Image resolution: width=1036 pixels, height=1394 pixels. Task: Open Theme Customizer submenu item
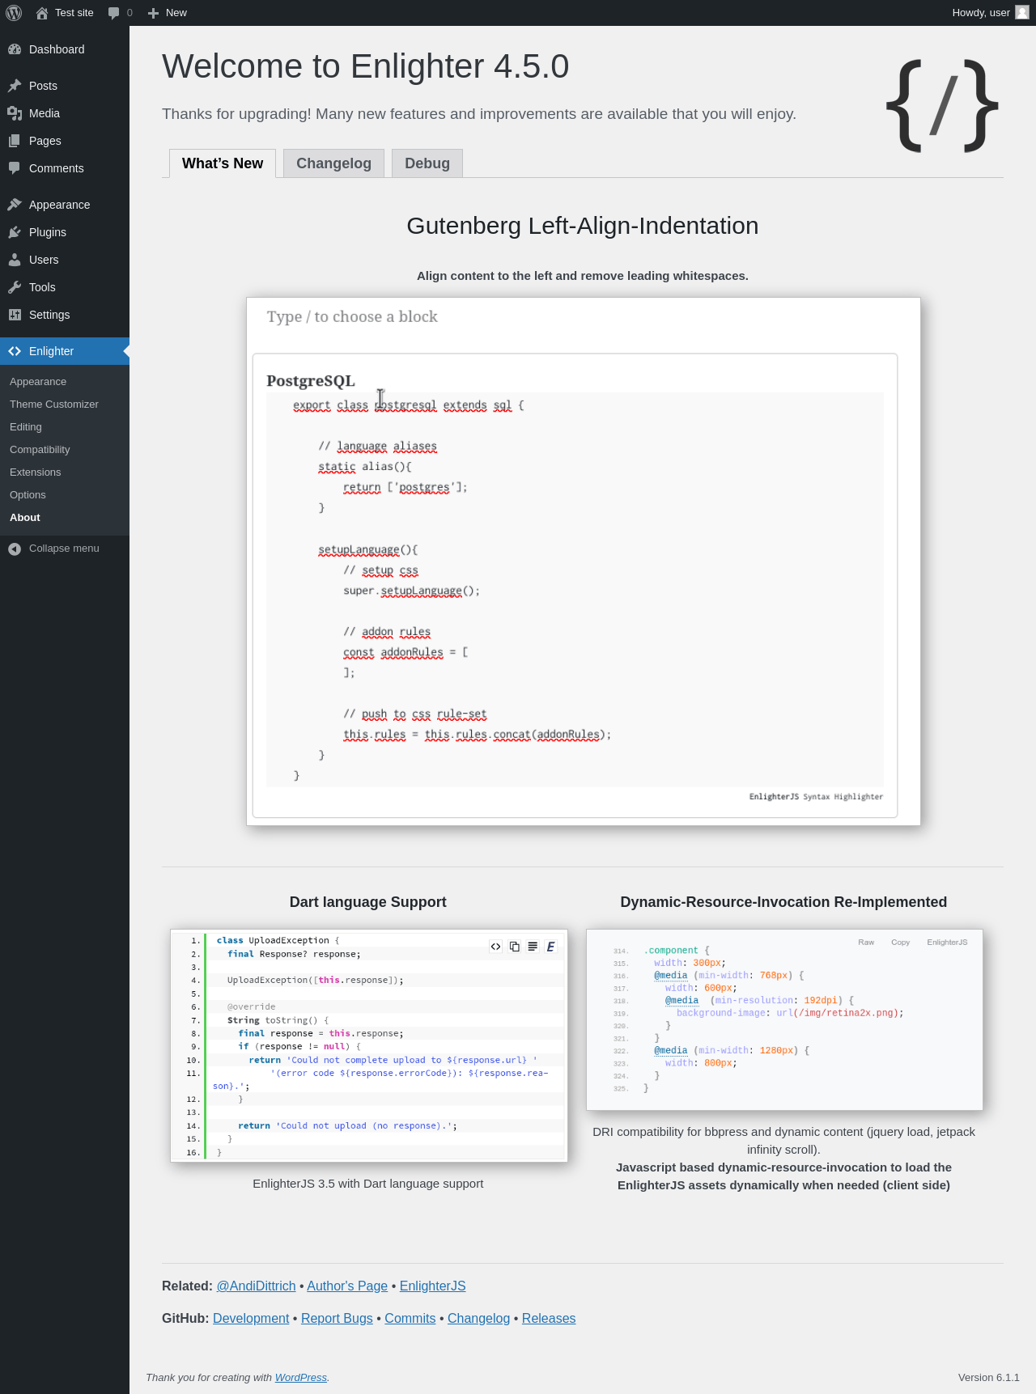coord(54,405)
